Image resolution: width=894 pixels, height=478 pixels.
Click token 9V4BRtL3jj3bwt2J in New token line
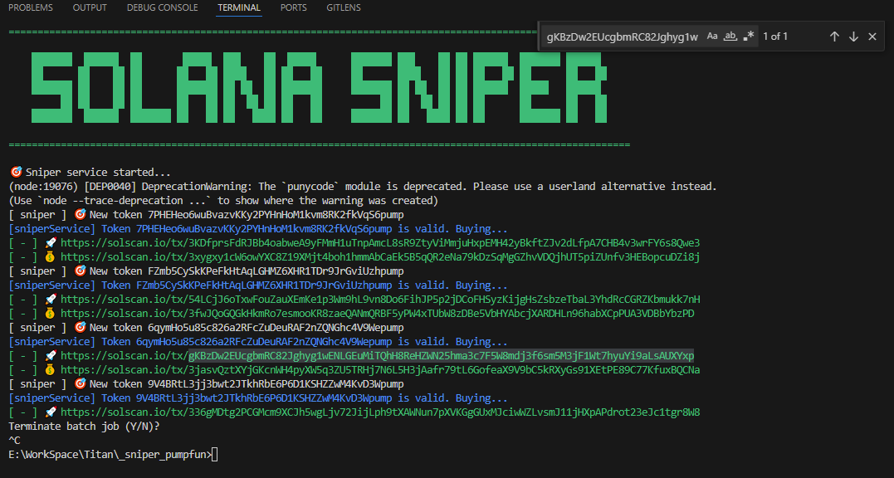coord(276,384)
